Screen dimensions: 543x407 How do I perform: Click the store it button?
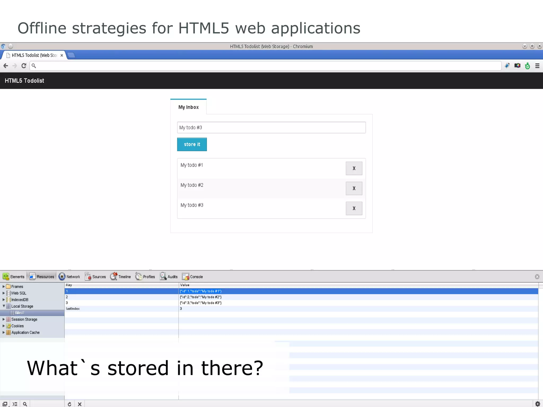(192, 144)
